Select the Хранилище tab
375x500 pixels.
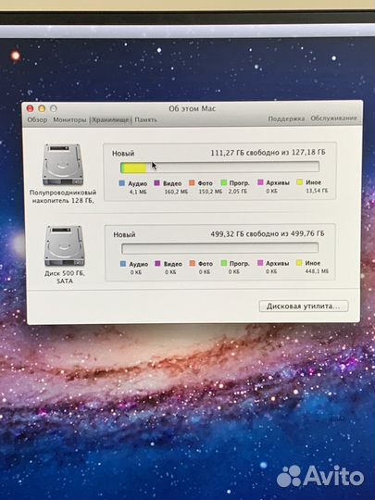pyautogui.click(x=111, y=119)
